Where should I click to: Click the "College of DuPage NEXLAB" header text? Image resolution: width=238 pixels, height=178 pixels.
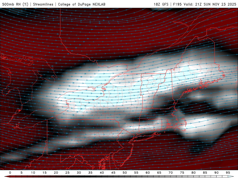coord(82,4)
